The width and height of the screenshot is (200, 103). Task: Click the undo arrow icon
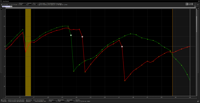tap(195, 6)
